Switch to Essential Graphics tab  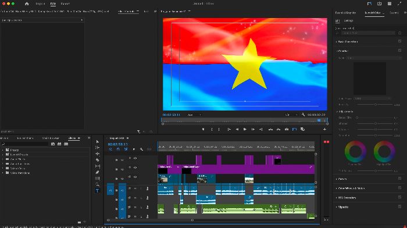click(x=345, y=13)
